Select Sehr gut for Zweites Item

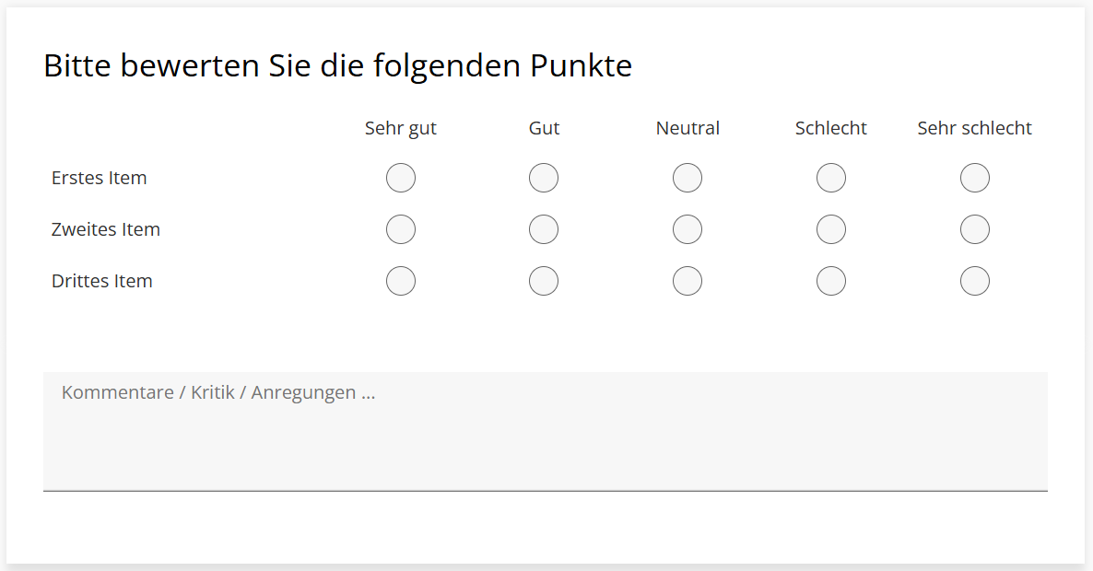401,229
